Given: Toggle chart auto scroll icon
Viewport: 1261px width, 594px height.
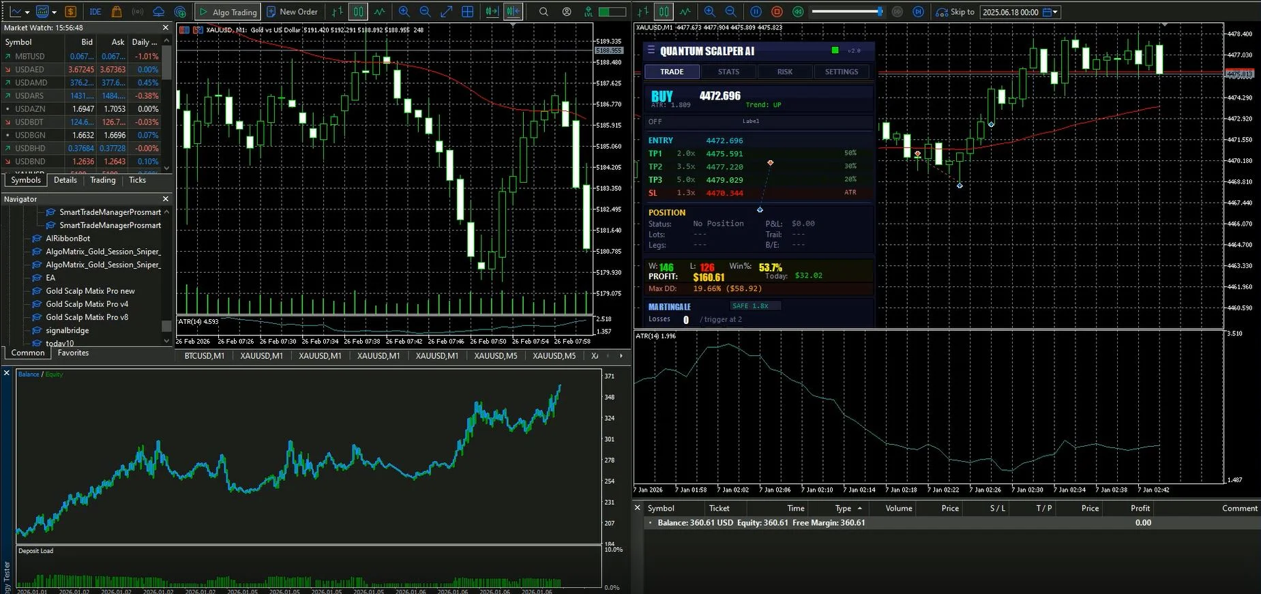Looking at the screenshot, I should (x=492, y=12).
